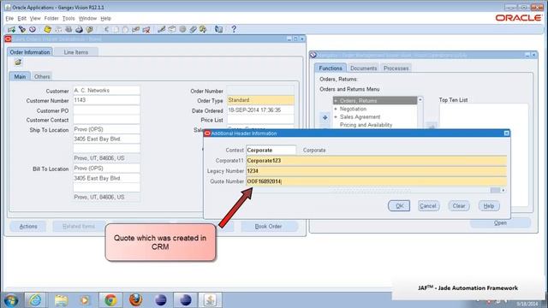Viewport: 548px width, 308px height.
Task: Click the Quote Number field
Action: [377, 181]
